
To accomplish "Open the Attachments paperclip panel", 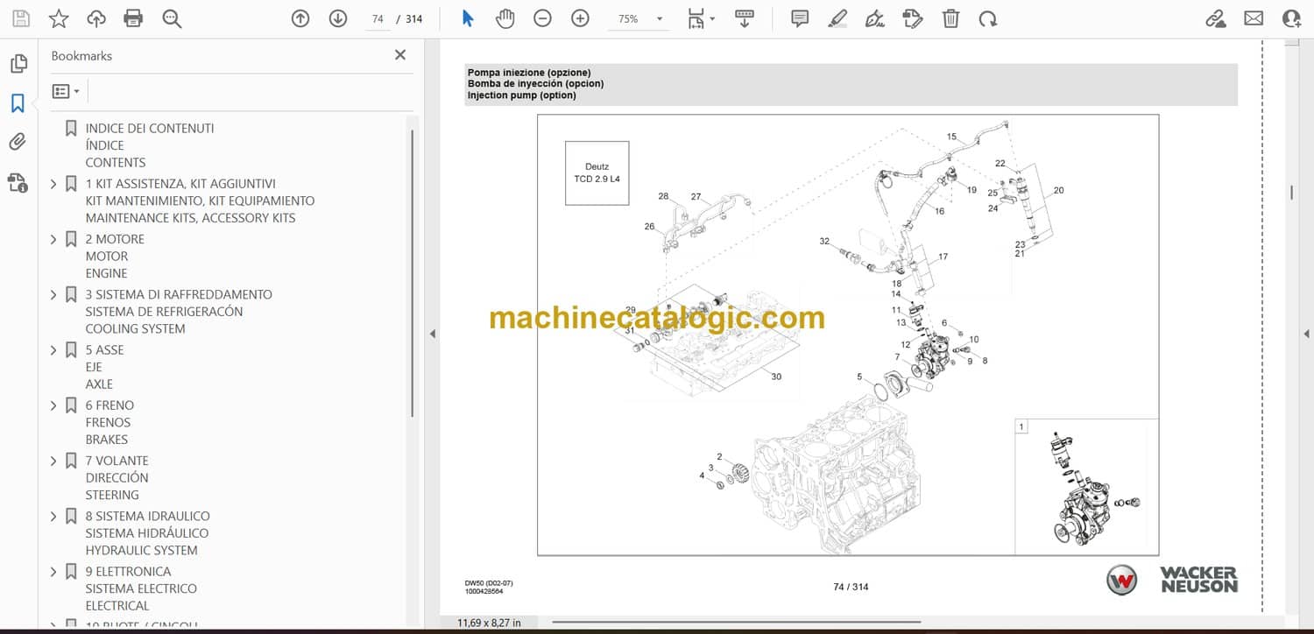I will [18, 142].
